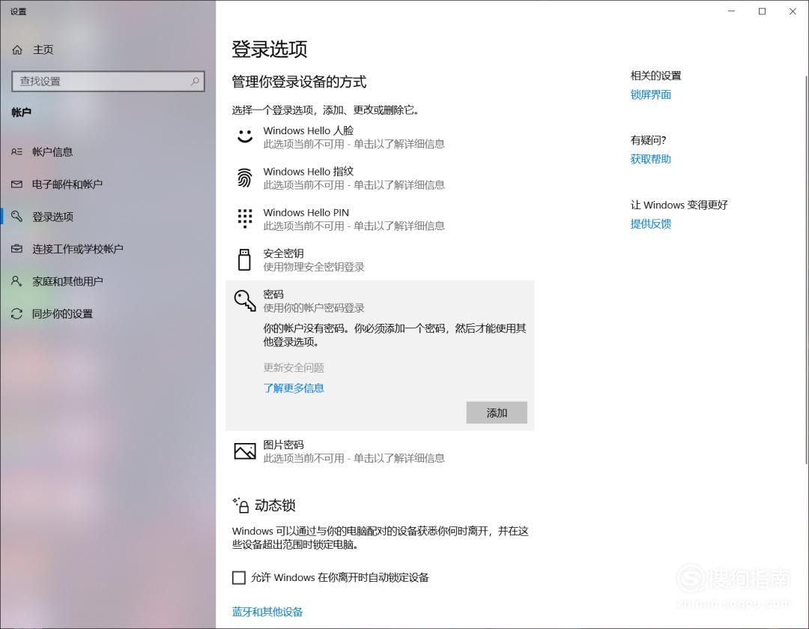Click the 安全密钥 USB key icon
This screenshot has height=629, width=809.
[244, 259]
